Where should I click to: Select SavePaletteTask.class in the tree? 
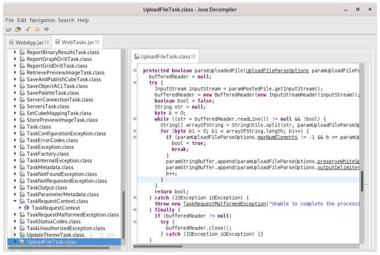point(53,93)
